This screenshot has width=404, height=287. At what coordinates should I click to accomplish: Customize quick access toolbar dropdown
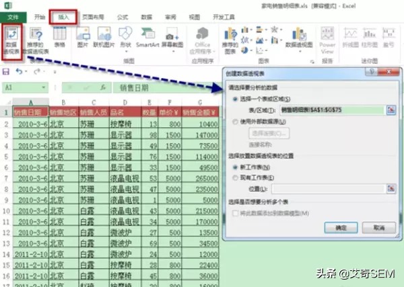(x=55, y=72)
